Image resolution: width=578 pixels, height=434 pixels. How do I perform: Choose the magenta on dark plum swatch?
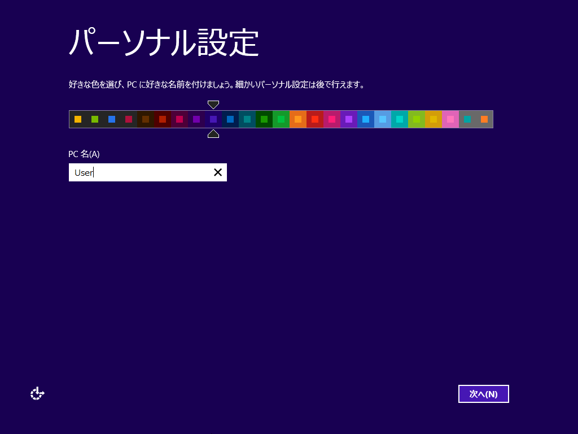click(179, 119)
